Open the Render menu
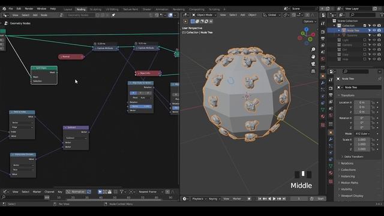 pos(29,8)
